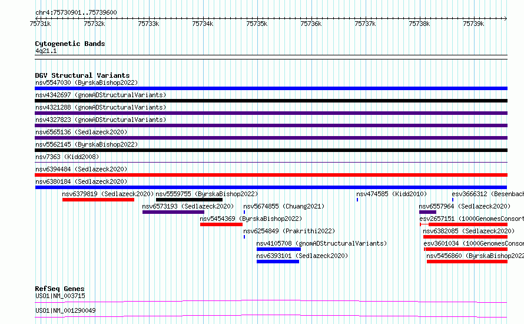This screenshot has height=324, width=524.
Task: Select the black nsv5562145 variant bar
Action: coord(271,150)
